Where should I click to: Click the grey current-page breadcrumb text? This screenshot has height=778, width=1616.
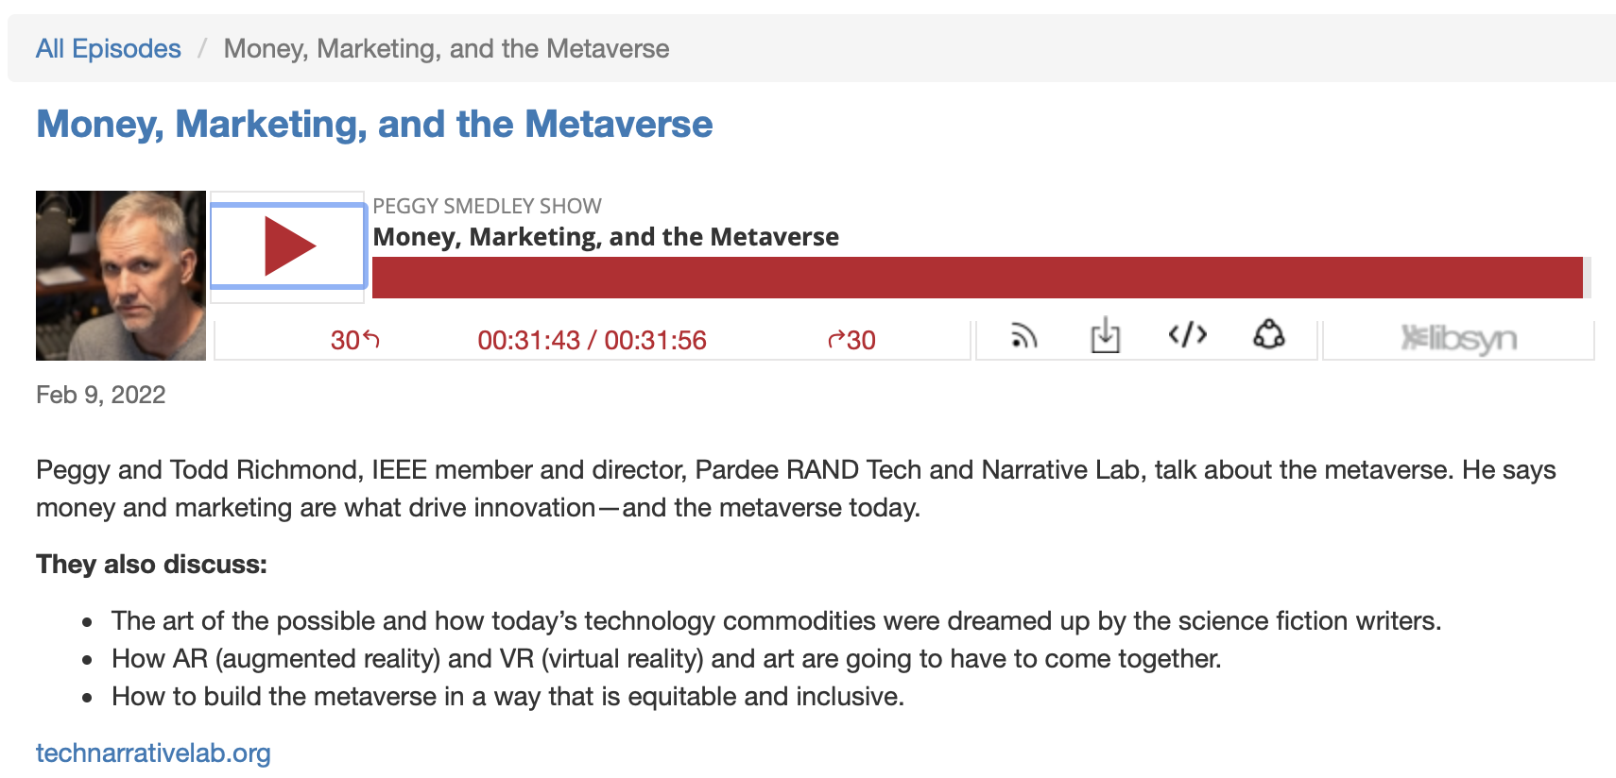(x=446, y=49)
